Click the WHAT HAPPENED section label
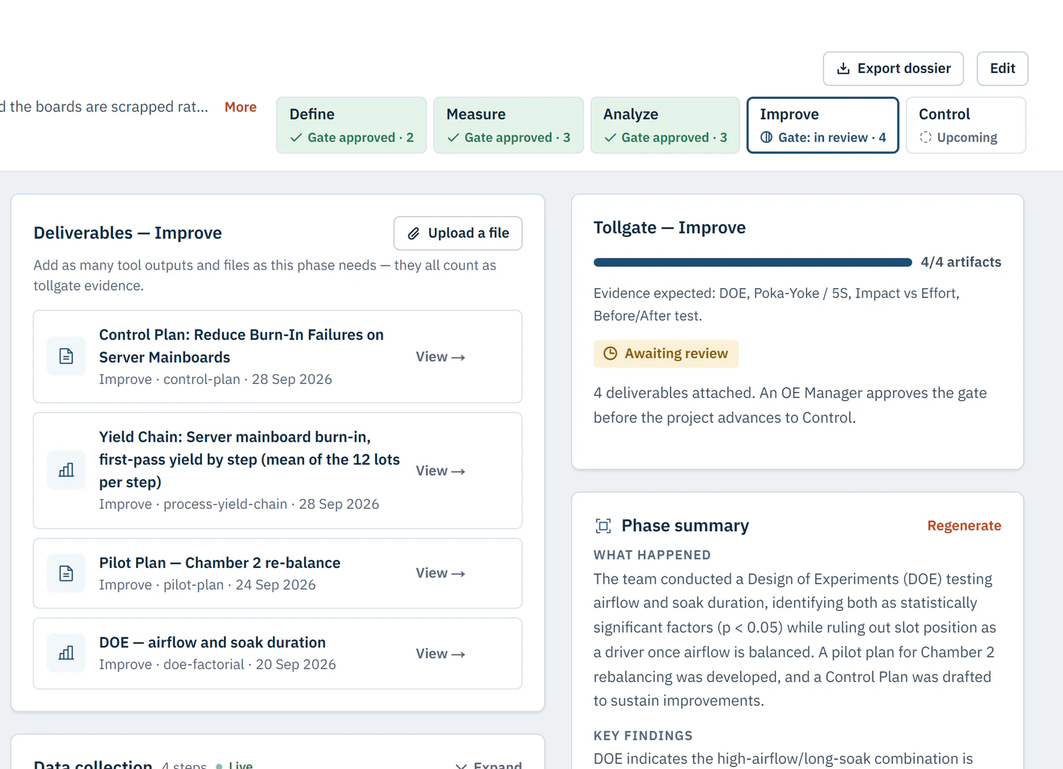 pyautogui.click(x=652, y=555)
